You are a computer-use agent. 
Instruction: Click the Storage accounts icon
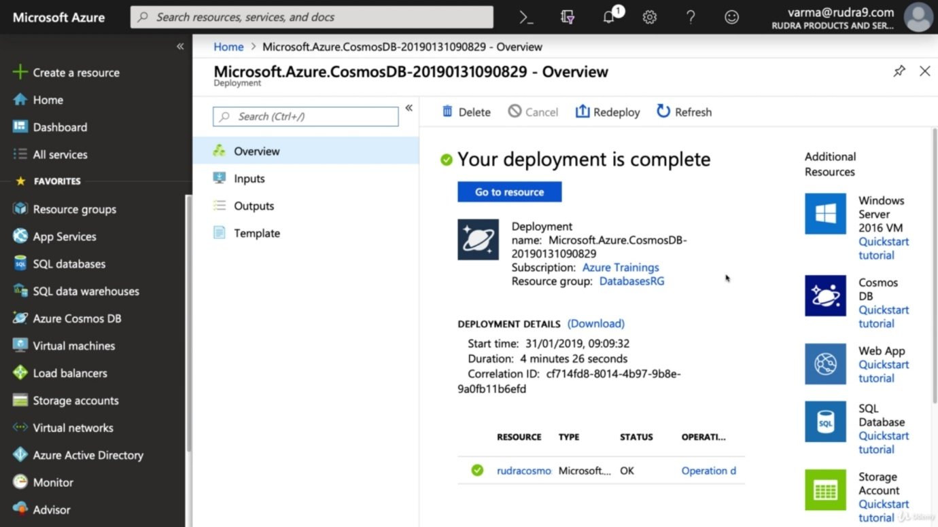point(20,400)
